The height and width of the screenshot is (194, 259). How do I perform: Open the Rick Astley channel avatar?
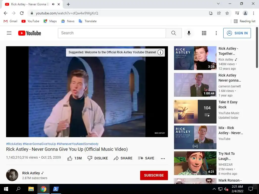click(x=12, y=175)
